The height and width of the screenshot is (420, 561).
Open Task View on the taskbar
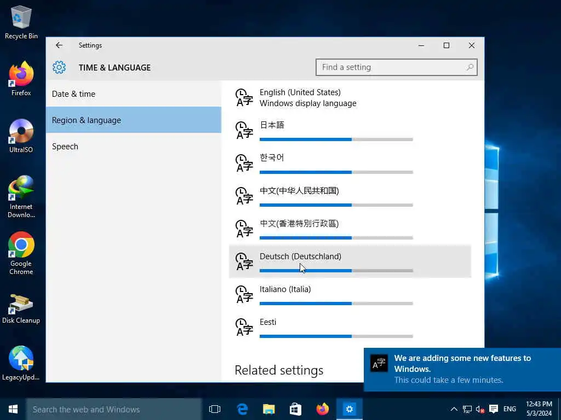215,409
